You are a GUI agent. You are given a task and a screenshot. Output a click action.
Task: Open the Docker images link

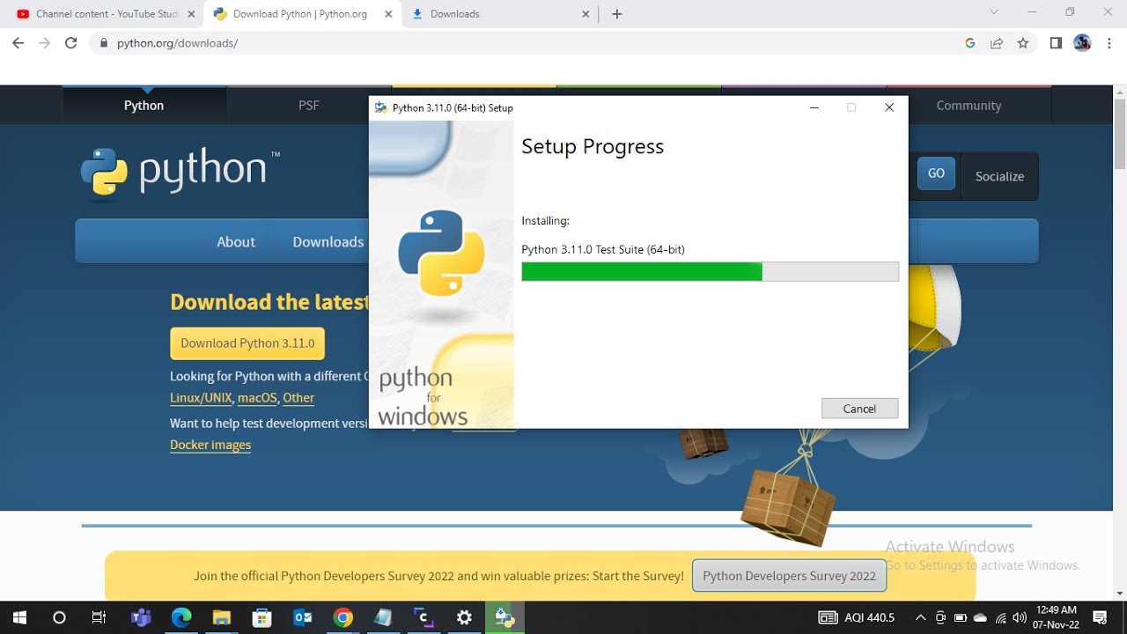pos(210,445)
